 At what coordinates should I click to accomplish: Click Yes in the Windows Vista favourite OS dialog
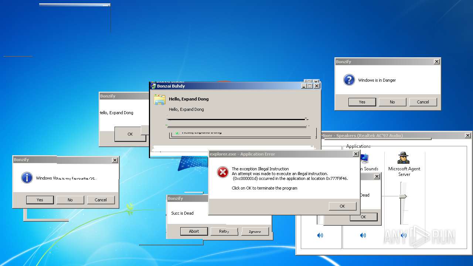pos(40,200)
